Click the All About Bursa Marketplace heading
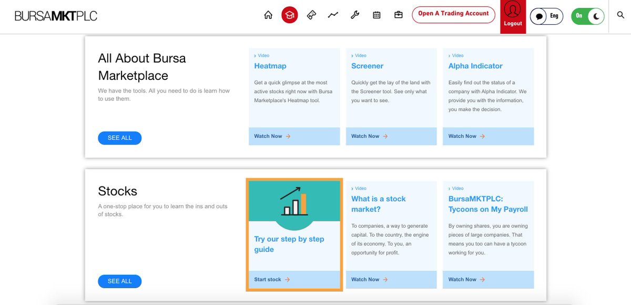631x305 pixels. (142, 67)
